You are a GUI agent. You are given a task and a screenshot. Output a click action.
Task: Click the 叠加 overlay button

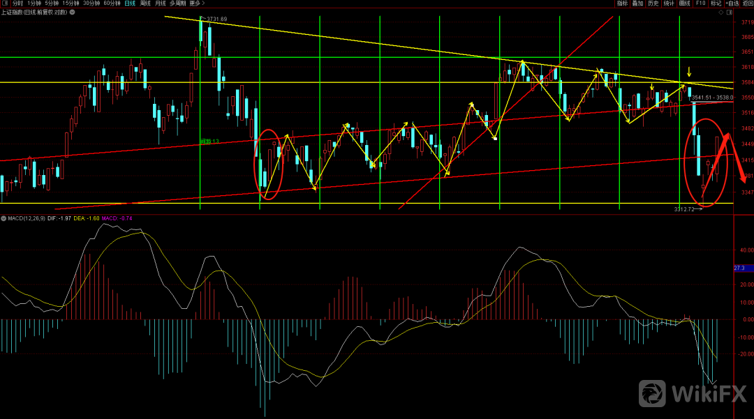point(637,3)
